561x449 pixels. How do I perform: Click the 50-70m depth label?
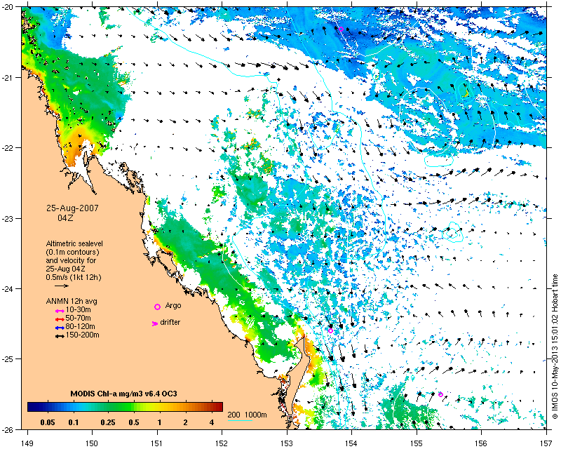78,319
